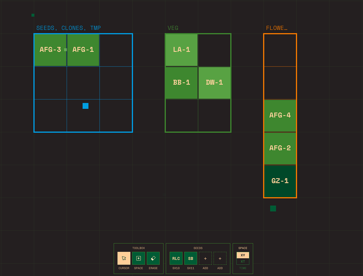363x276 pixels.
Task: Select the DW-1 plant cell
Action: tap(214, 82)
